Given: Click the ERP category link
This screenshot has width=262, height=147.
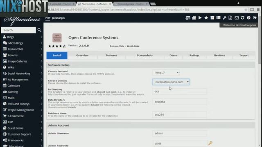Looking at the screenshot, I should coord(10,122).
